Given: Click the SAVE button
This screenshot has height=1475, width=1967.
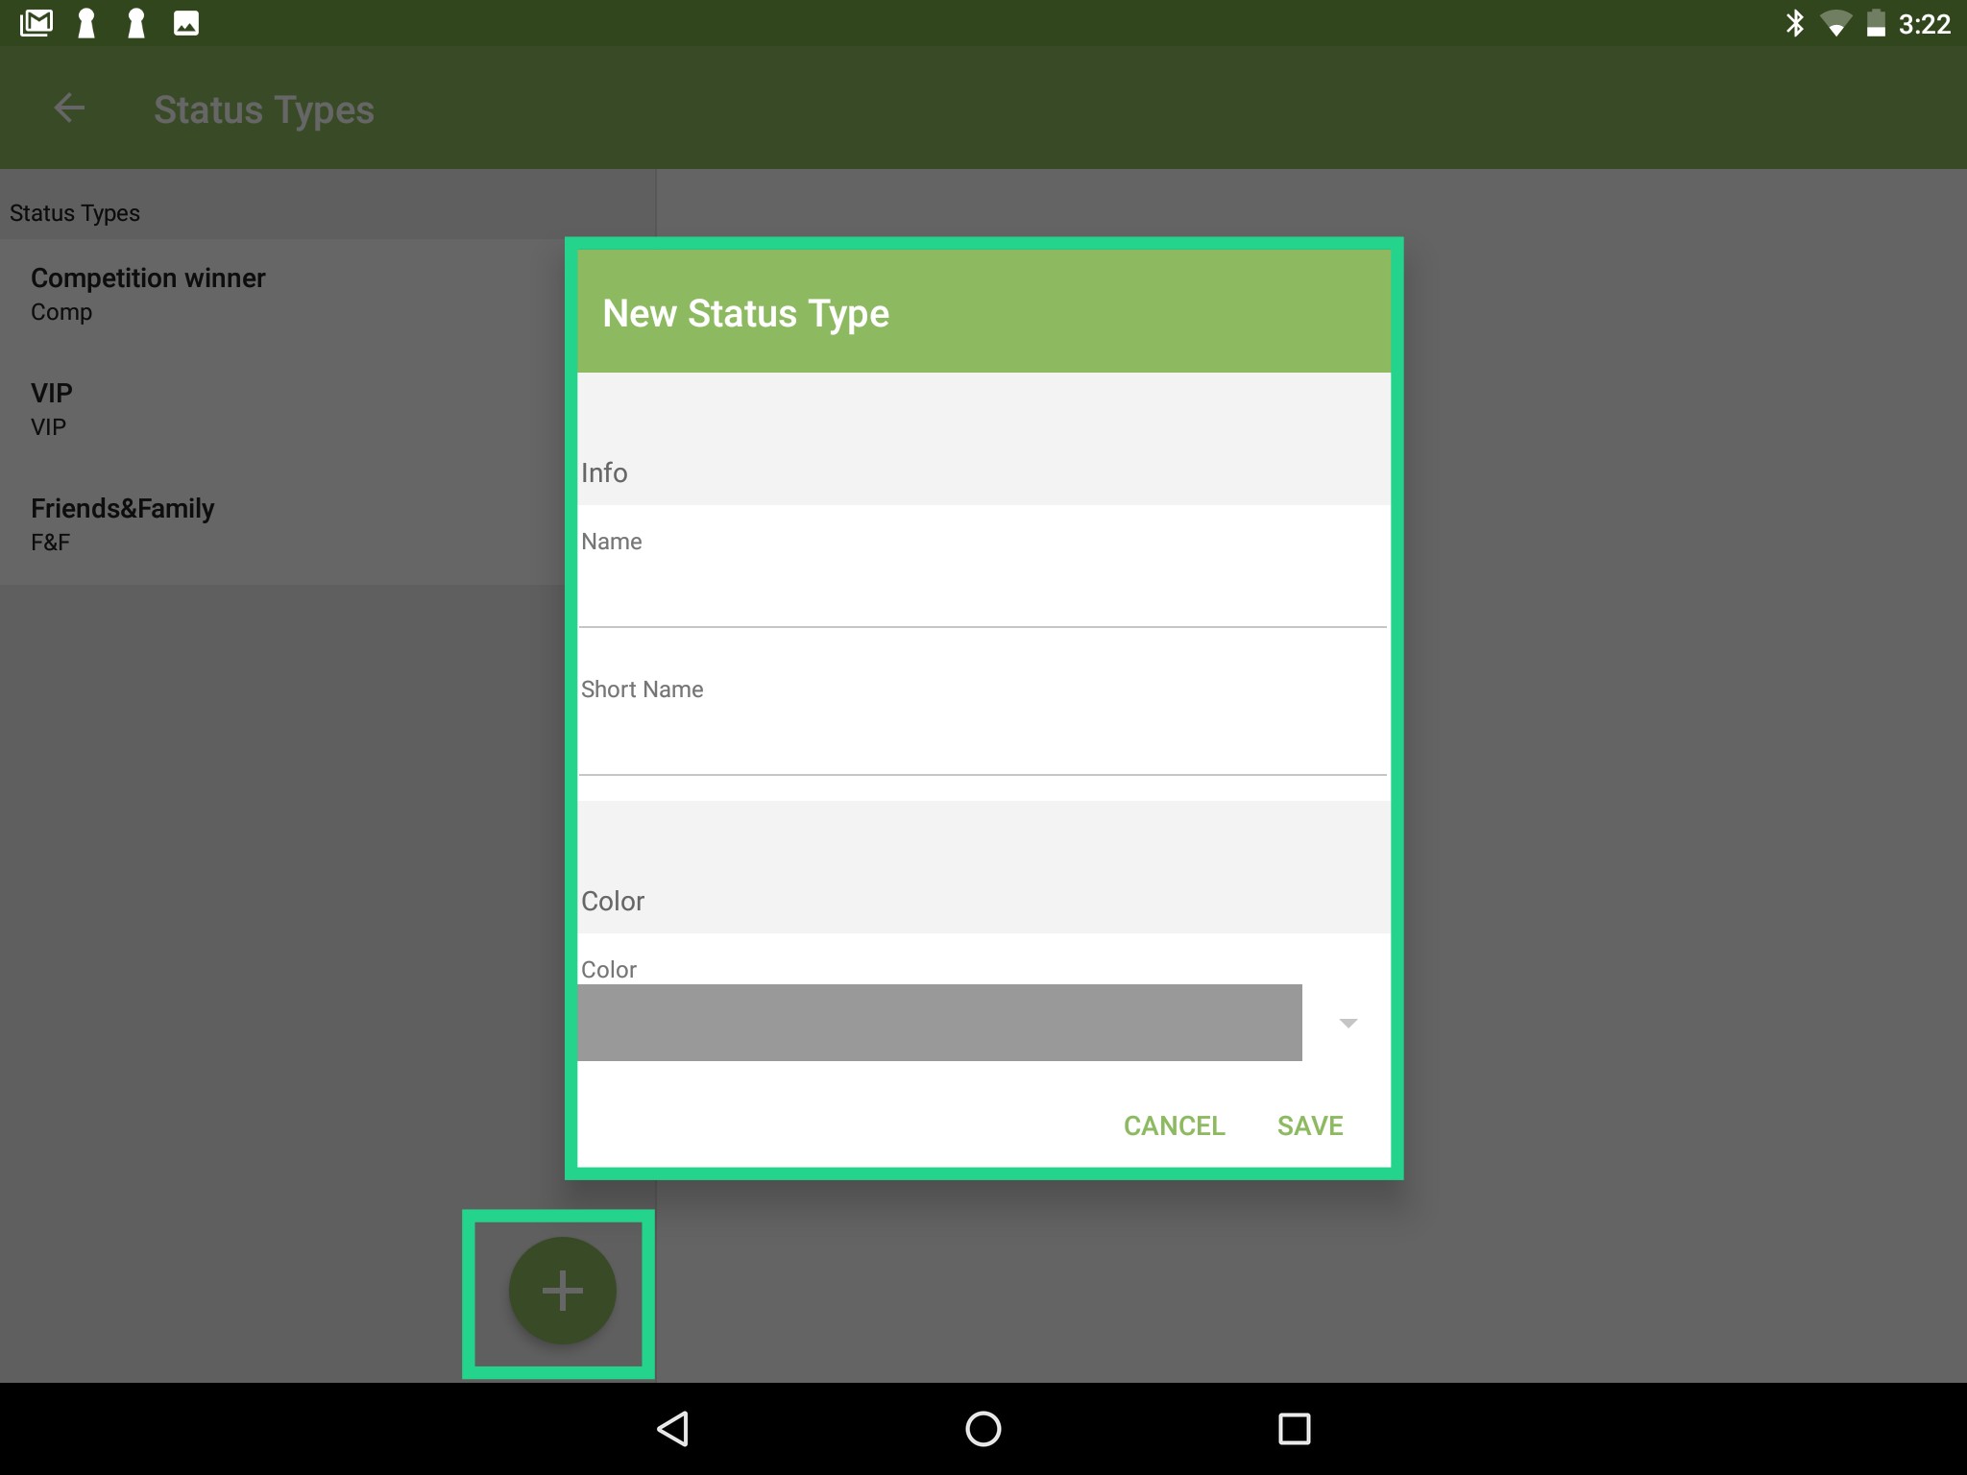Looking at the screenshot, I should (1310, 1125).
